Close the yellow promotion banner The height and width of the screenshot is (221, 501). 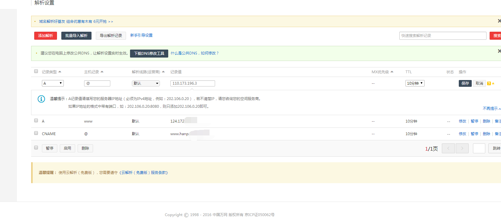click(499, 21)
